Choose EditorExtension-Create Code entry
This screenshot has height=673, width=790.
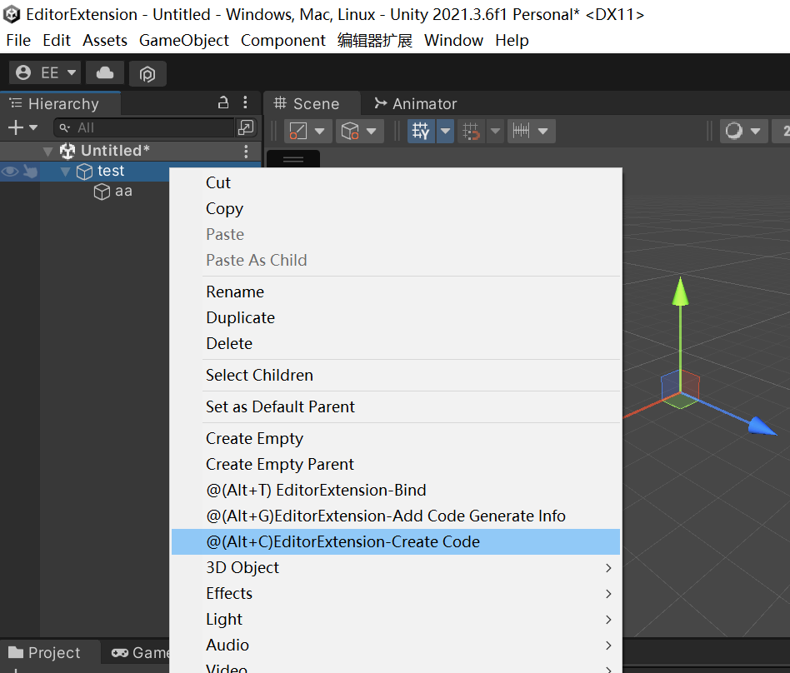(396, 542)
